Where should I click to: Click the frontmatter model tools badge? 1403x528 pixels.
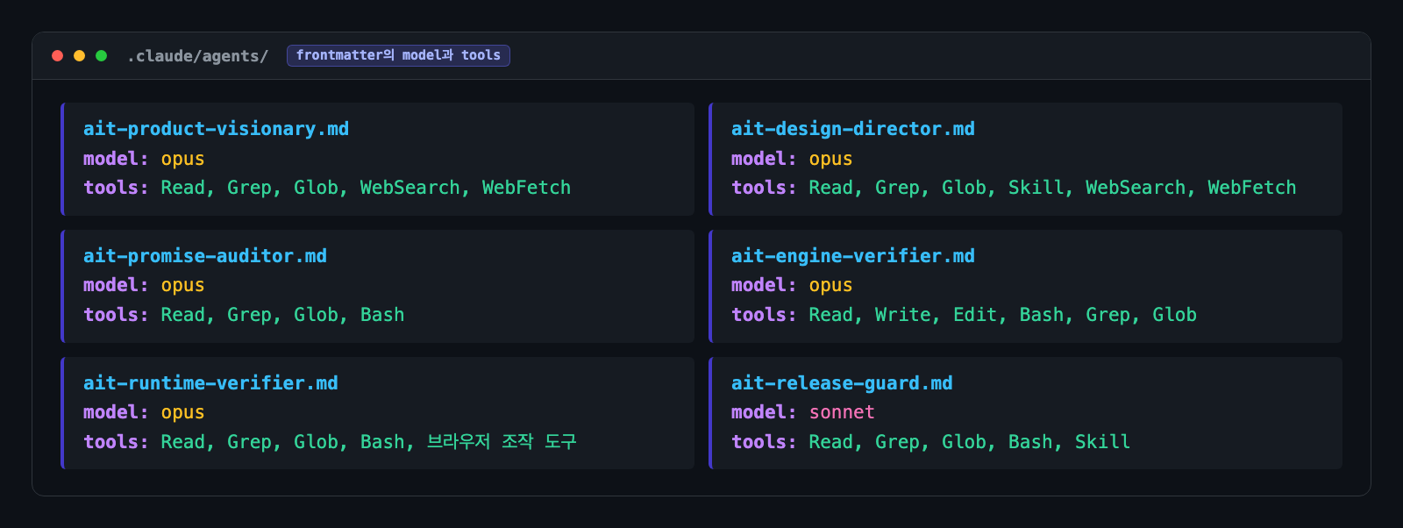398,55
